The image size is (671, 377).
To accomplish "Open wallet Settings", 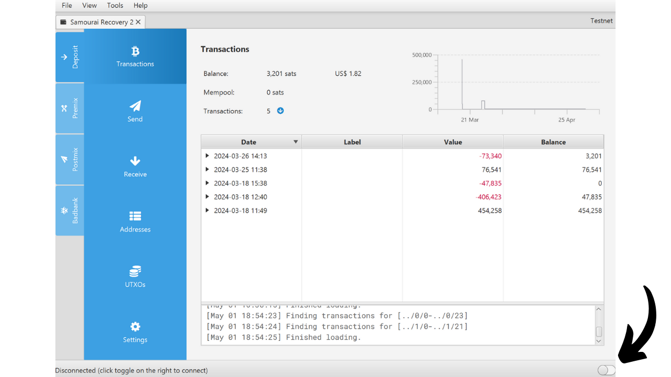I will coord(135,332).
